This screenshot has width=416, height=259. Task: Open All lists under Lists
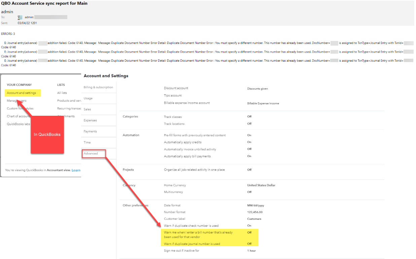(x=62, y=93)
